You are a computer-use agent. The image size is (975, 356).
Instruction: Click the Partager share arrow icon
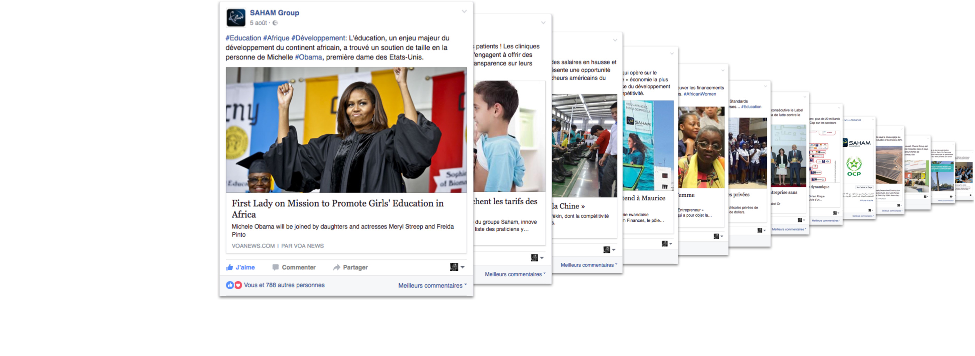pyautogui.click(x=336, y=267)
